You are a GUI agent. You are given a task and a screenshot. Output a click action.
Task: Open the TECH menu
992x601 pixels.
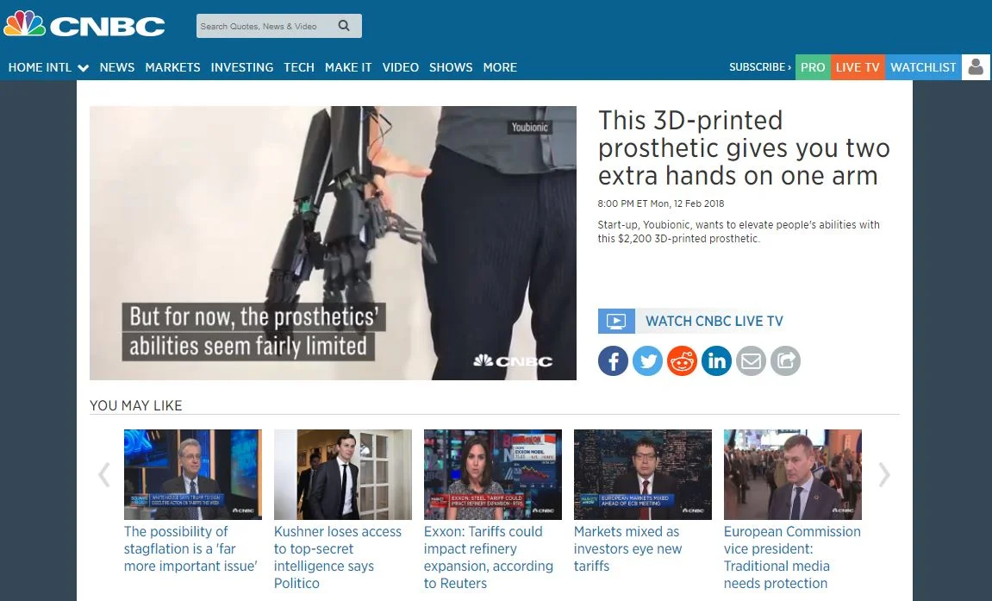(298, 67)
